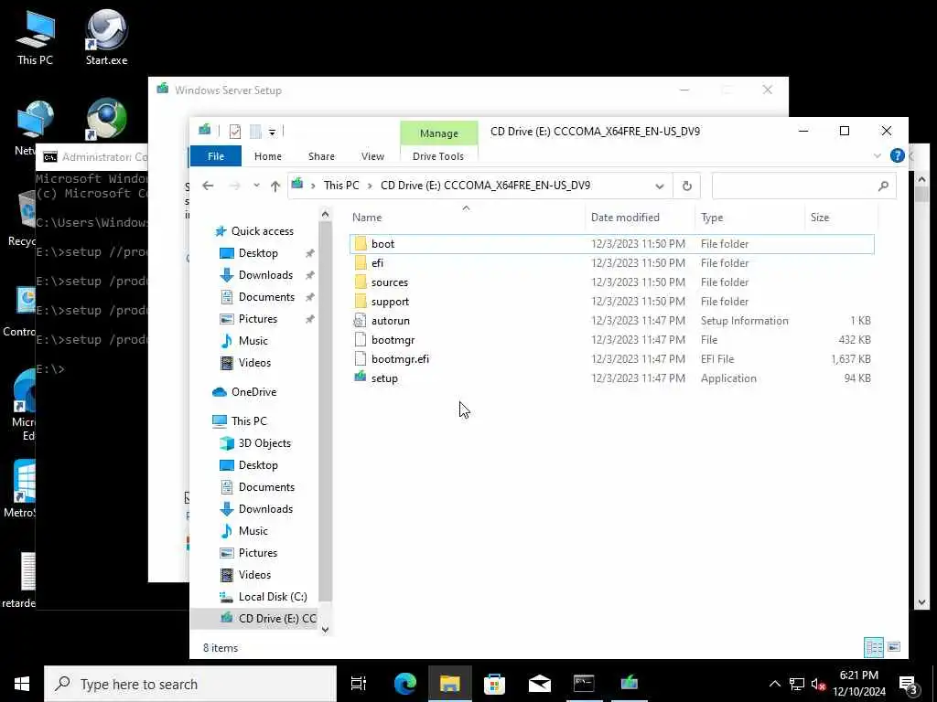Switch to large icons view layout
937x702 pixels.
(x=894, y=647)
